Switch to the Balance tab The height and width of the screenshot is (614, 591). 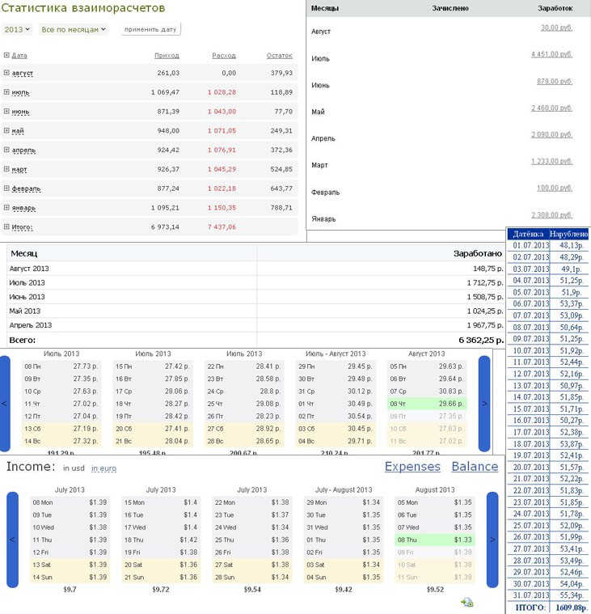point(475,467)
